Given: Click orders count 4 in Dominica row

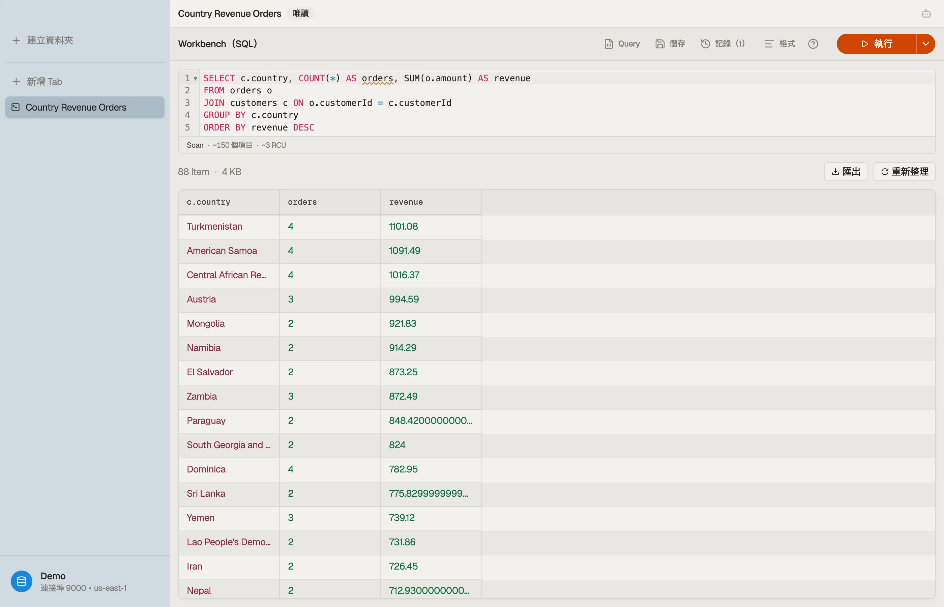Looking at the screenshot, I should coord(291,469).
